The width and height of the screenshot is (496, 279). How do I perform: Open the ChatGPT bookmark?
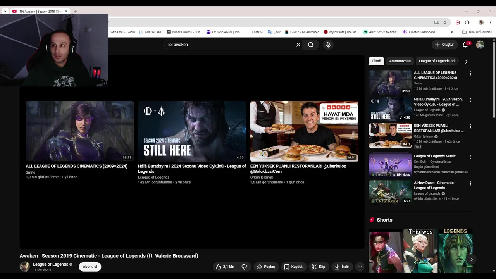(x=257, y=32)
